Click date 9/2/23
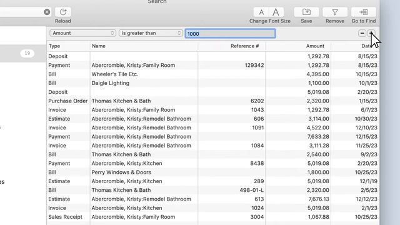The image size is (400, 225). (x=369, y=154)
